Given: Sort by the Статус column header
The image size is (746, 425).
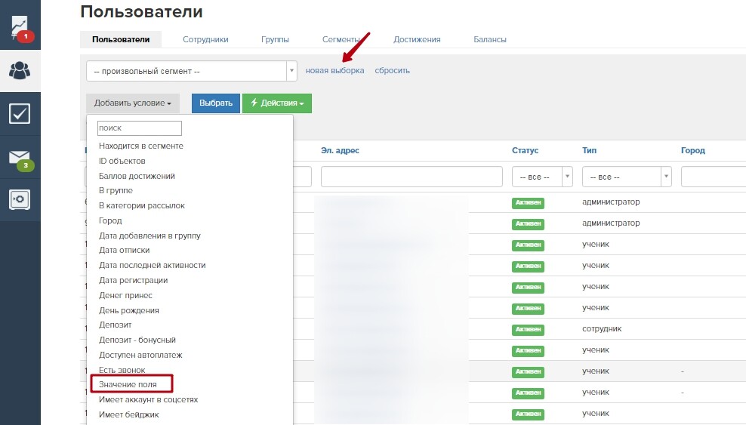Looking at the screenshot, I should (x=525, y=150).
